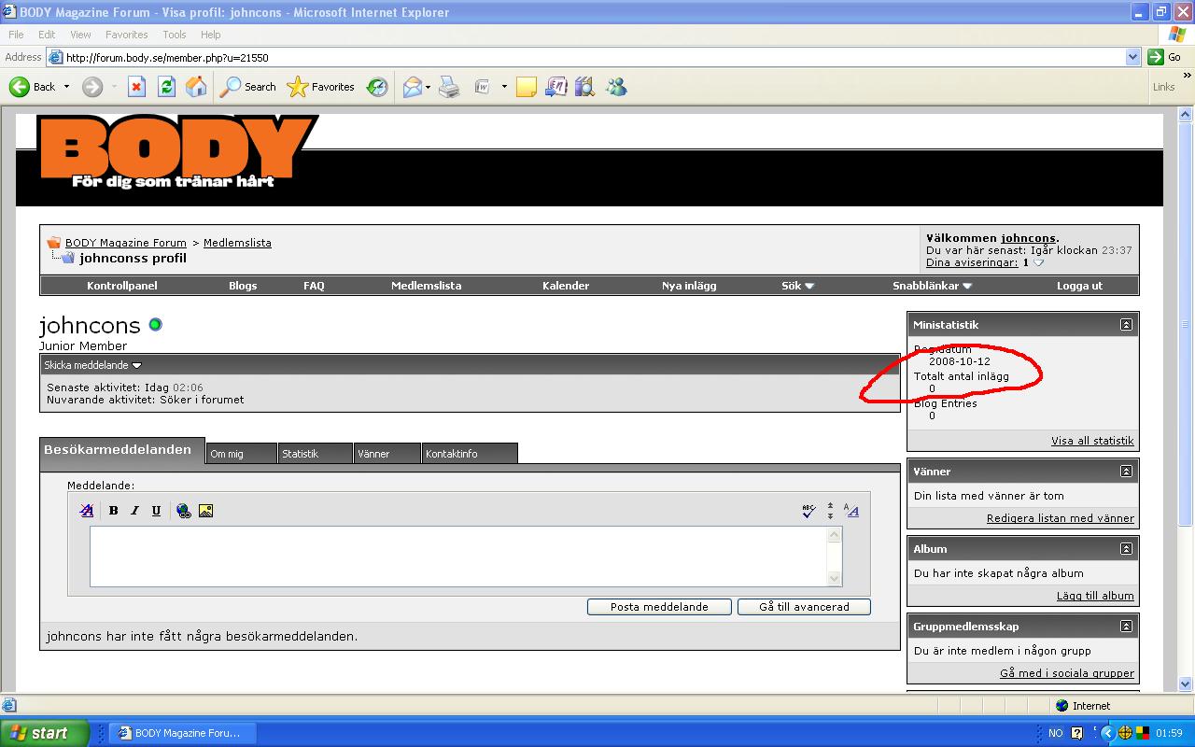Collapse the Vänner panel

1126,472
